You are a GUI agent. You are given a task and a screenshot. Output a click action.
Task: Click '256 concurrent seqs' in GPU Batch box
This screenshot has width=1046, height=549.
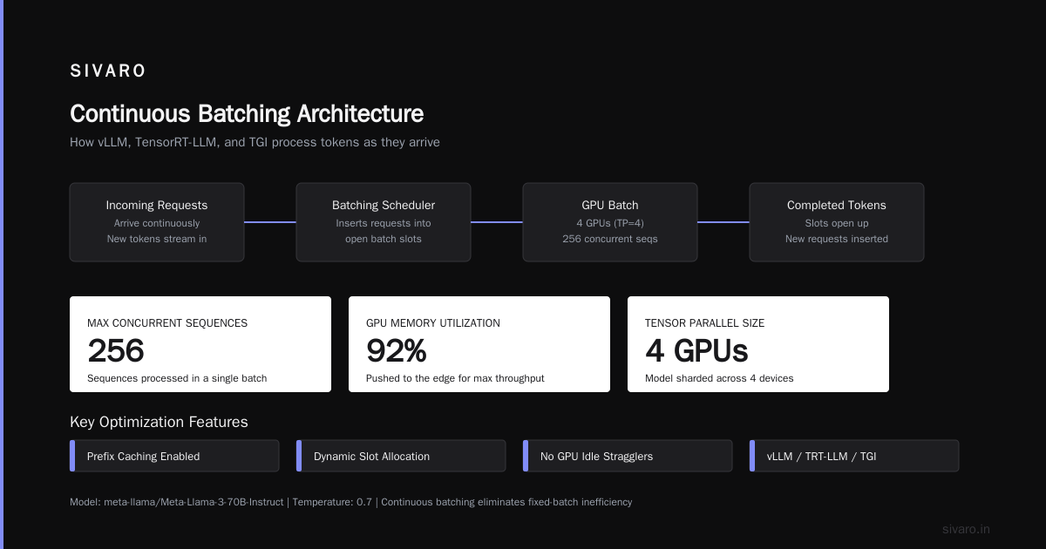tap(610, 239)
